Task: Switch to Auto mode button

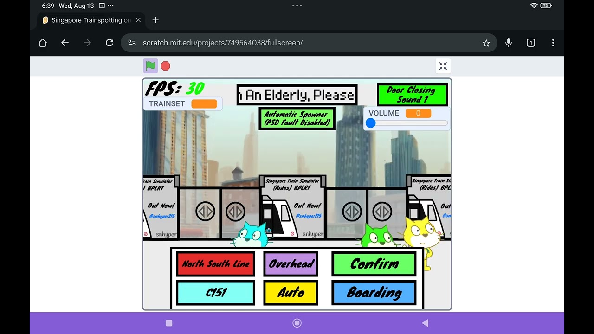Action: point(291,293)
